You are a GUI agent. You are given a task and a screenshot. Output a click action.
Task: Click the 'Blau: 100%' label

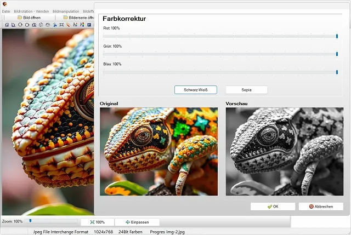pos(112,64)
